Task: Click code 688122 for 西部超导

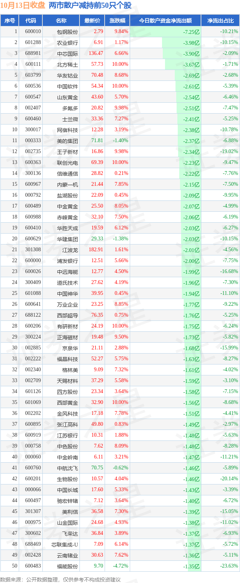Action: pyautogui.click(x=33, y=315)
